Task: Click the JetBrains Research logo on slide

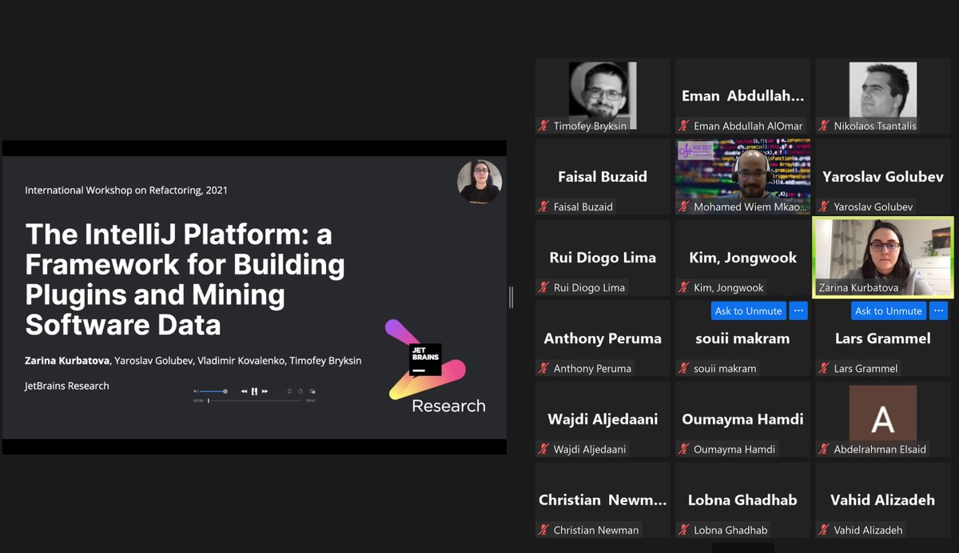Action: tap(436, 366)
